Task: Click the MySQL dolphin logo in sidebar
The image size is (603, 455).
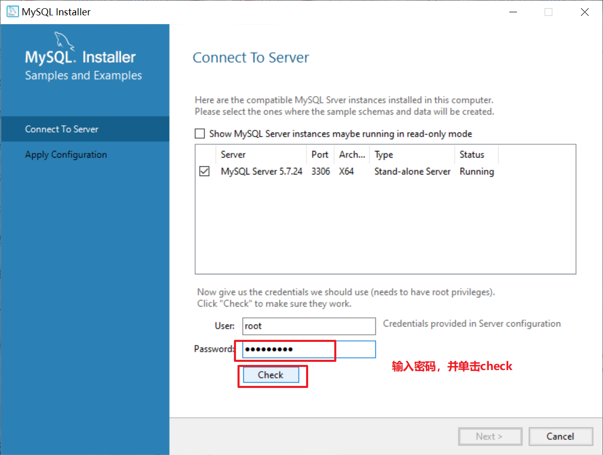Action: click(64, 41)
